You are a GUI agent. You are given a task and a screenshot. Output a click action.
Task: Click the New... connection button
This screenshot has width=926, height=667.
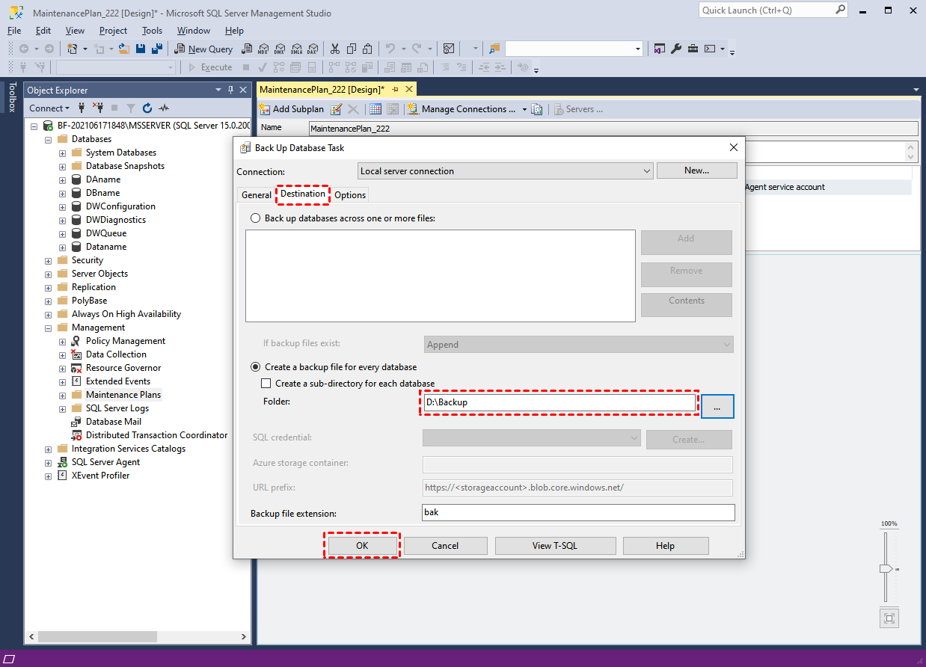coord(696,170)
